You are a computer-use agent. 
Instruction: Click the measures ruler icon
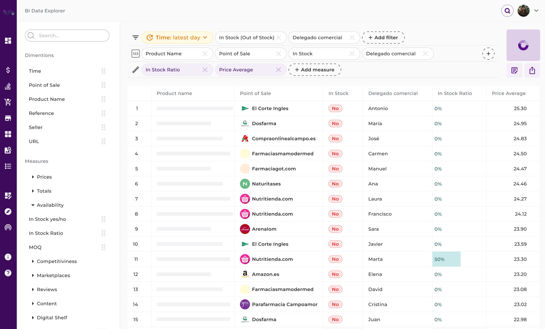pos(135,70)
